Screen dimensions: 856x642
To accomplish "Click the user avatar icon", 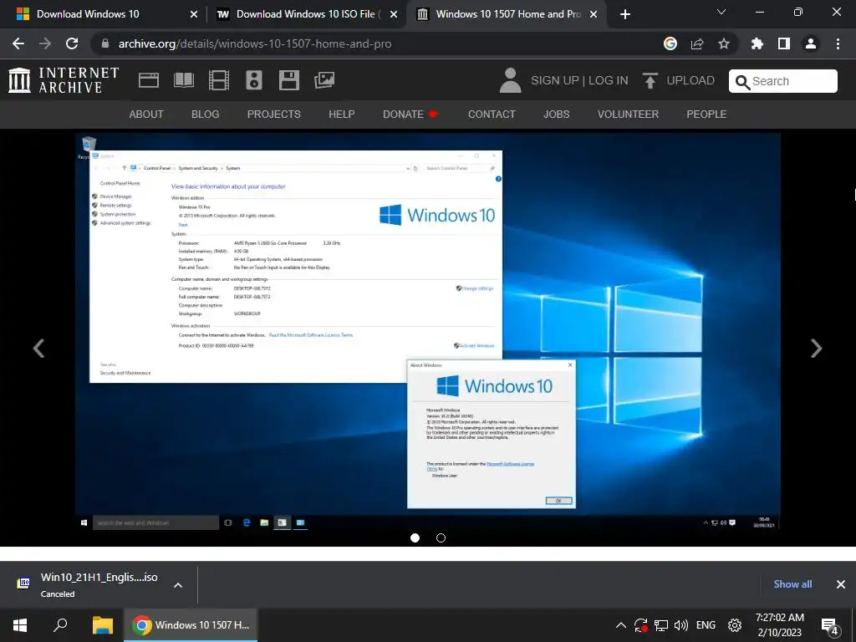I will tap(511, 80).
